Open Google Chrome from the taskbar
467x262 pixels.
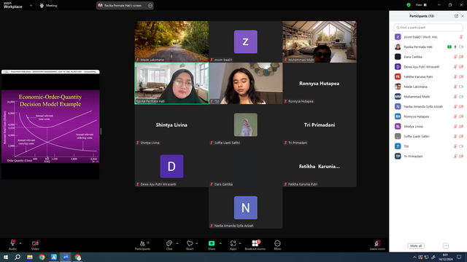(x=42, y=257)
